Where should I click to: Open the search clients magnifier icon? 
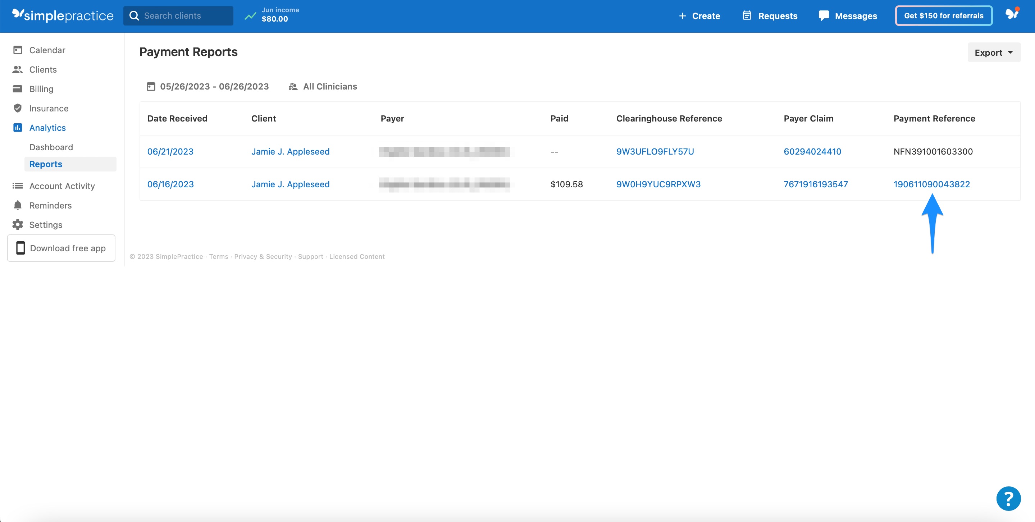tap(134, 15)
